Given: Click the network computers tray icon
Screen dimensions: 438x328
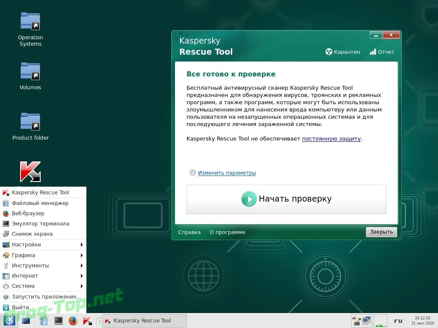Looking at the screenshot, I should 367,320.
